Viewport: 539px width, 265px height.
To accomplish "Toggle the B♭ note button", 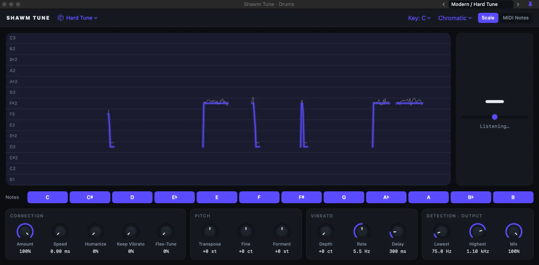I will pyautogui.click(x=471, y=197).
